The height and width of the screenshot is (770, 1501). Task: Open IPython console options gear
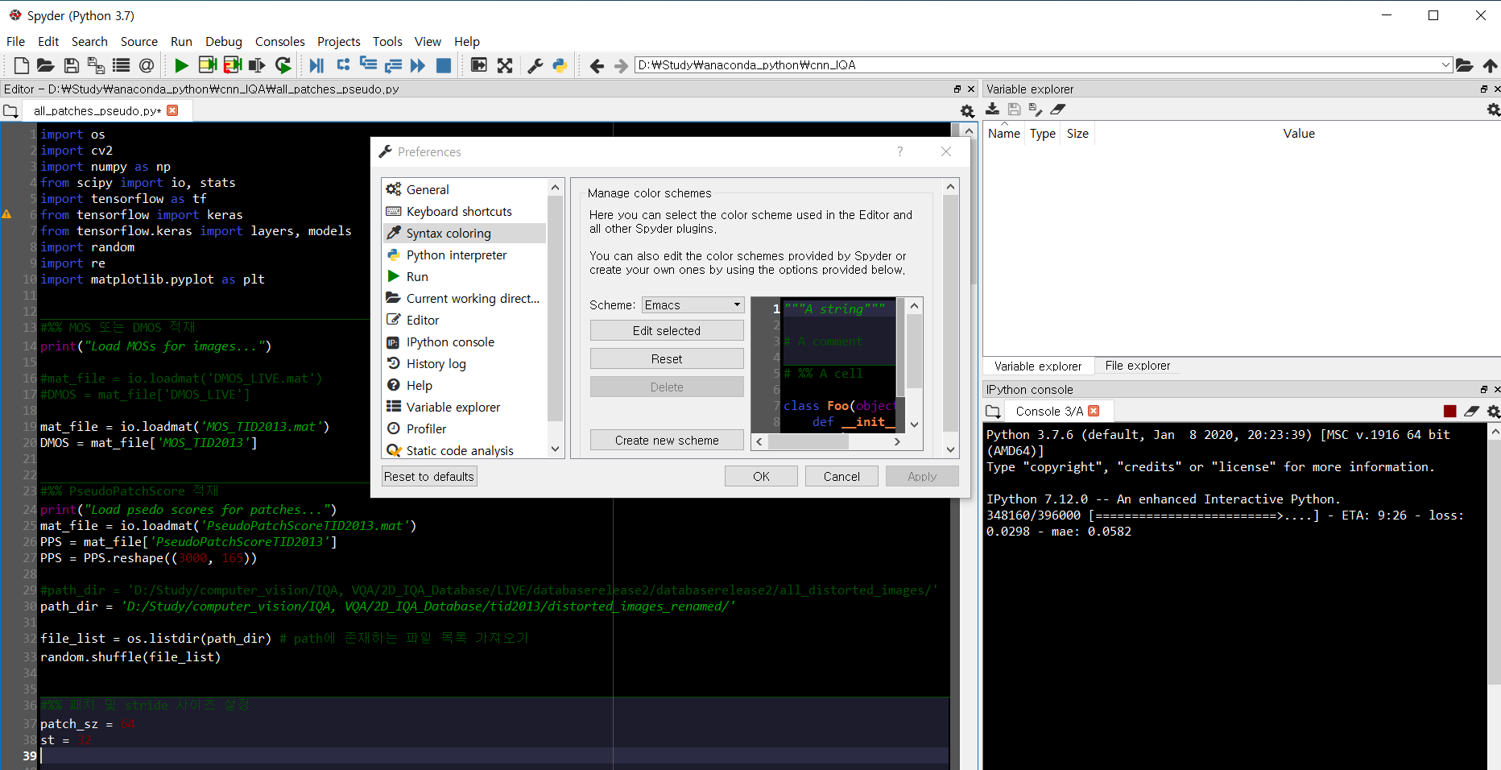click(x=1494, y=412)
